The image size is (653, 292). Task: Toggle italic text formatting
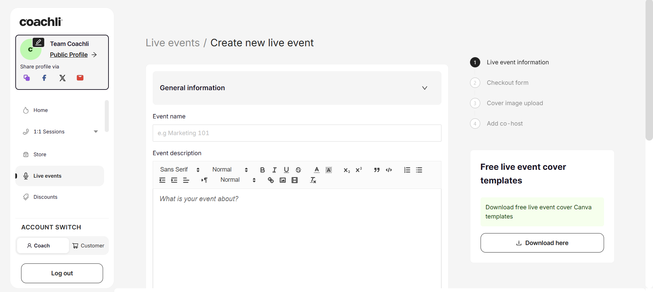point(274,170)
